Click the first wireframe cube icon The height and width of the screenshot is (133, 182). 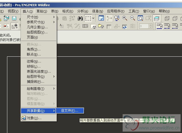click(x=167, y=18)
